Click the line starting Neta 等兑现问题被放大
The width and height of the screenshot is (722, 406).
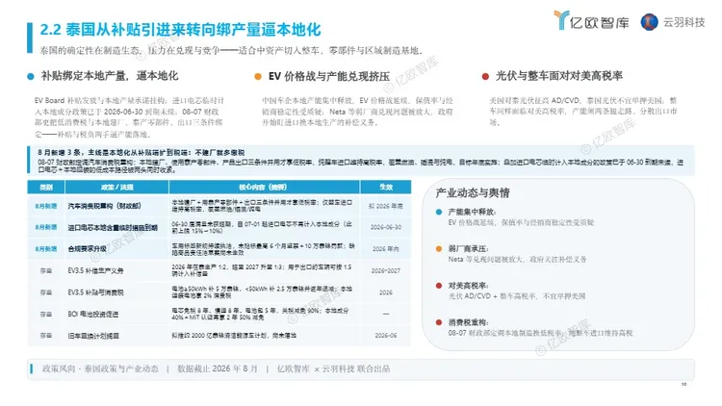coord(518,260)
